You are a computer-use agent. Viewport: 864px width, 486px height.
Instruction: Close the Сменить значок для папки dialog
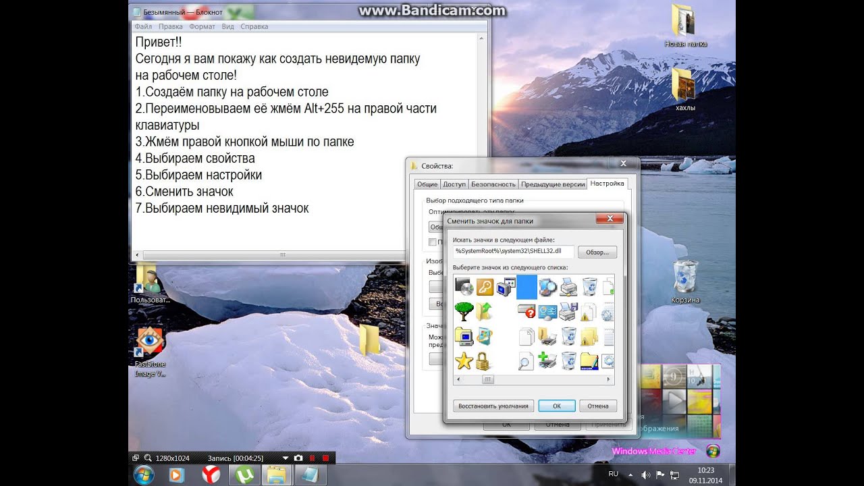point(610,219)
